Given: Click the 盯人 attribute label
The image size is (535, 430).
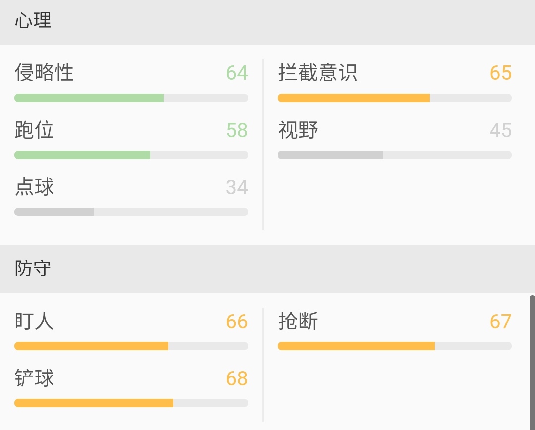Looking at the screenshot, I should [35, 322].
